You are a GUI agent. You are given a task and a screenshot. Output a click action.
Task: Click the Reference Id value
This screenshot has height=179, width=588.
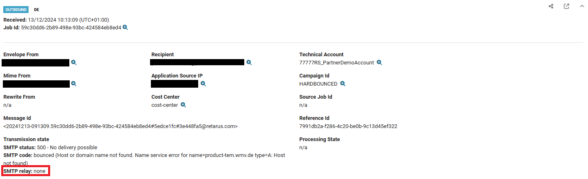coord(348,126)
